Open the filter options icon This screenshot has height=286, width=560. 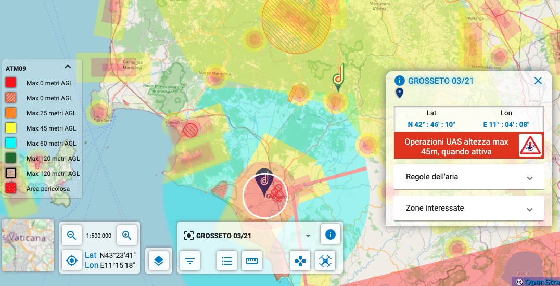[x=190, y=261]
